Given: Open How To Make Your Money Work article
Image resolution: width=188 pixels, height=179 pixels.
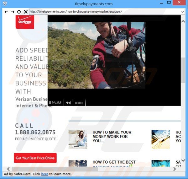Looking at the screenshot, I should coord(112,137).
